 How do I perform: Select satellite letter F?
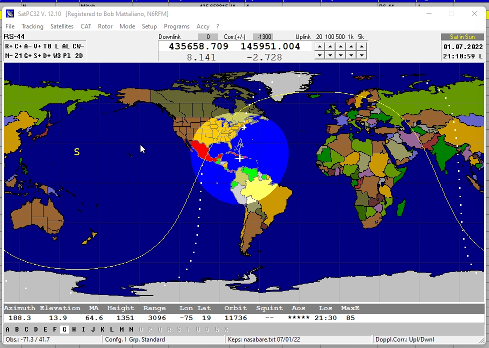pyautogui.click(x=55, y=330)
